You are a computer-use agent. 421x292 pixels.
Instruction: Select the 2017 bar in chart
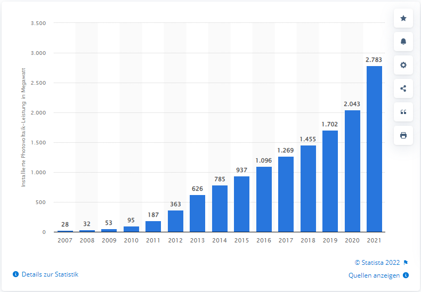tap(286, 194)
